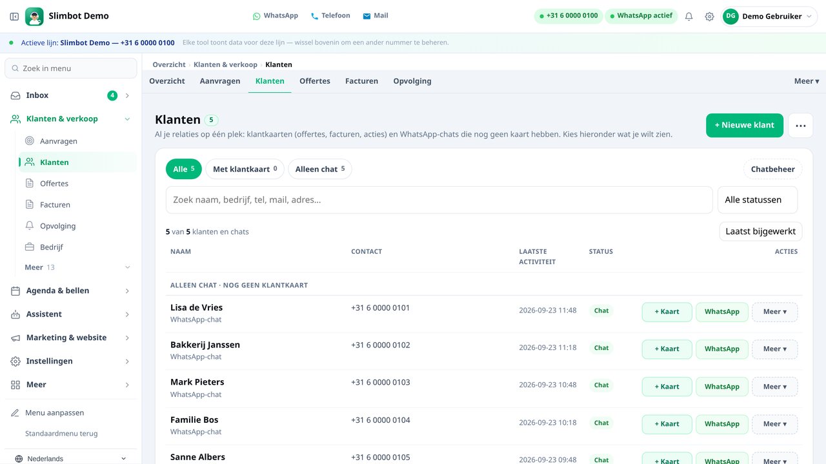Click the Marketing & website megaphone icon
This screenshot has width=826, height=464.
pos(15,338)
